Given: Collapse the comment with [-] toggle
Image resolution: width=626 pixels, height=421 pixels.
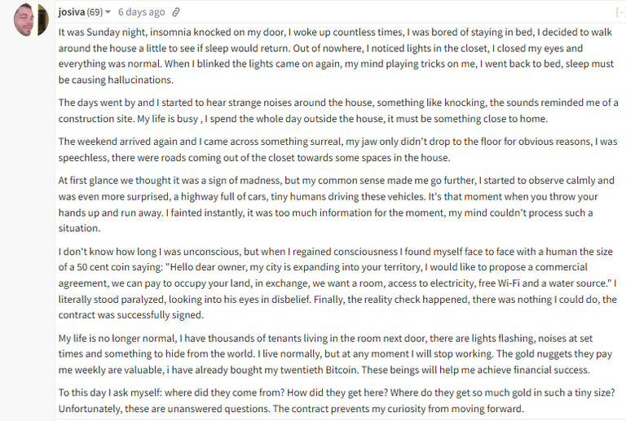Looking at the screenshot, I should pos(621,12).
